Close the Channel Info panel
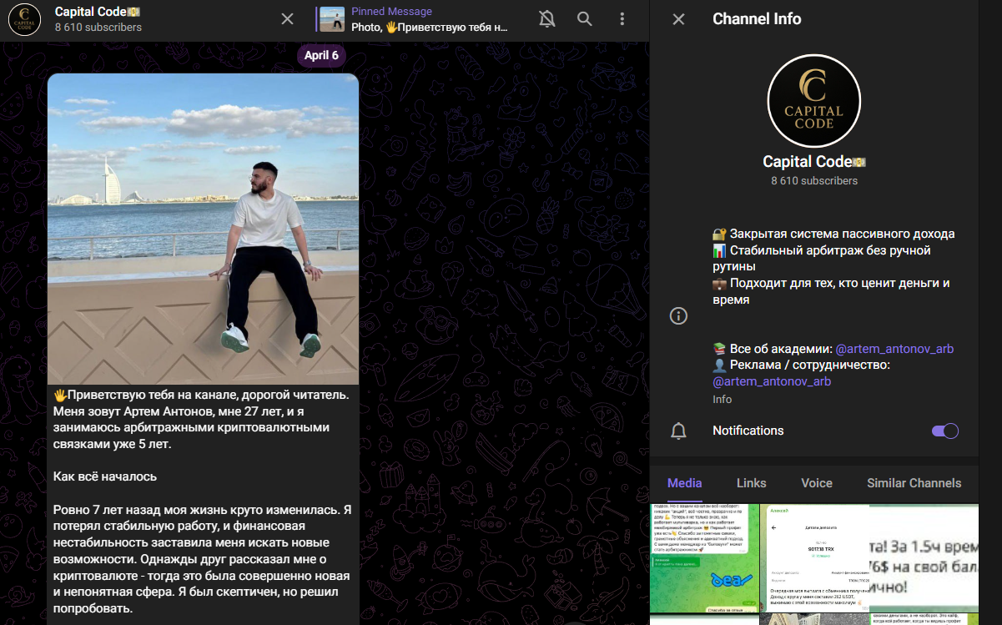This screenshot has width=1002, height=625. click(678, 19)
